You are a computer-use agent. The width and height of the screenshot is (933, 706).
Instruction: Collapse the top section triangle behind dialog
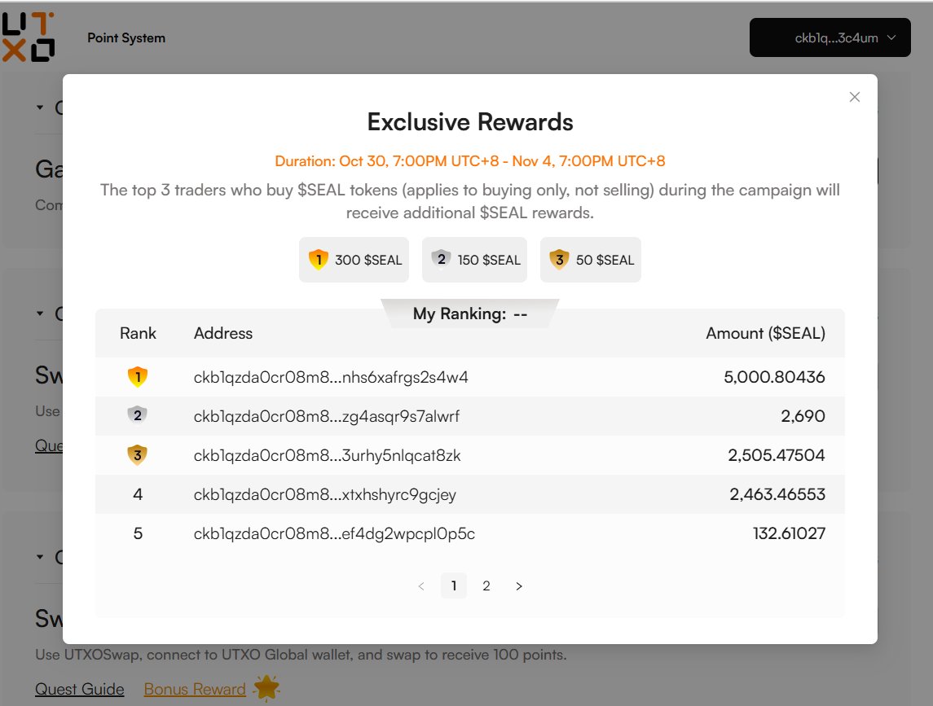click(x=40, y=107)
